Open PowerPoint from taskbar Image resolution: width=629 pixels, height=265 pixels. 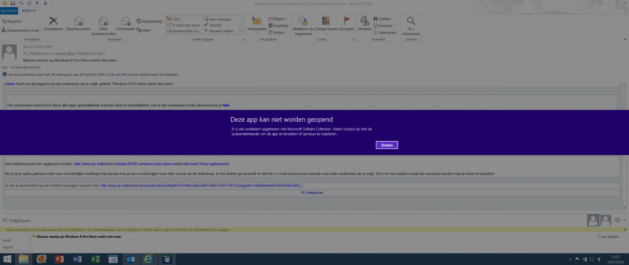pyautogui.click(x=59, y=259)
